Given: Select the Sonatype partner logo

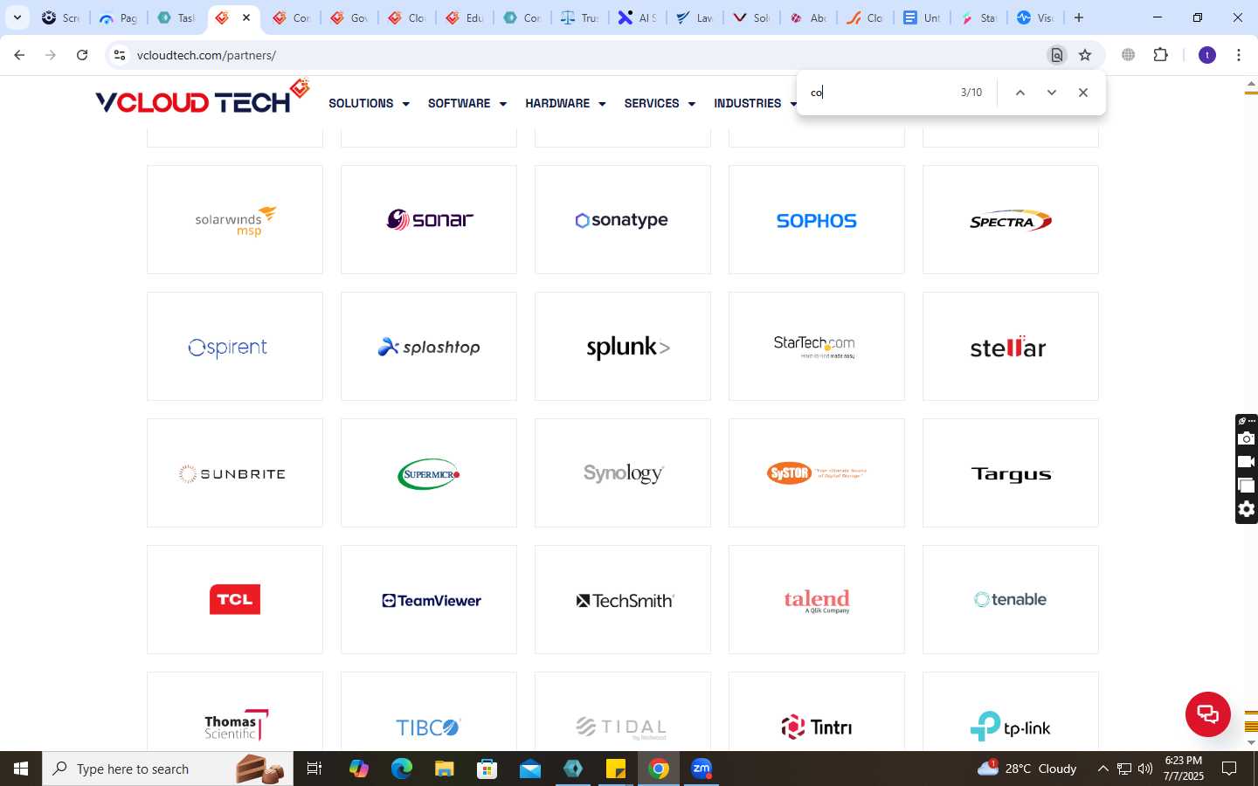Looking at the screenshot, I should pos(623,220).
